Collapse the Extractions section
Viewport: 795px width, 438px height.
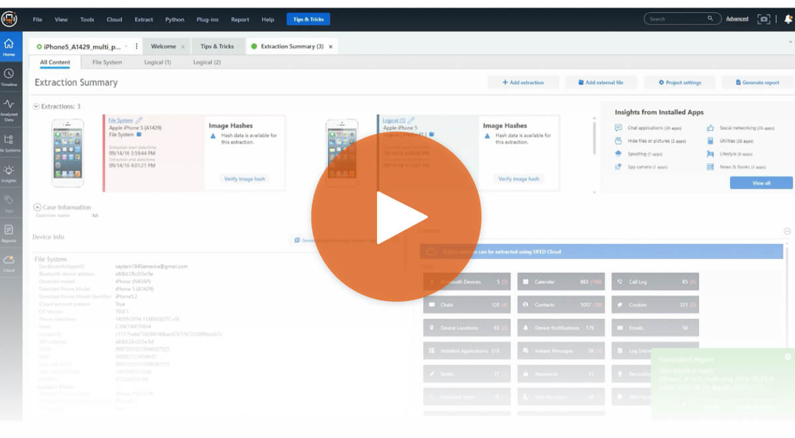pos(36,106)
